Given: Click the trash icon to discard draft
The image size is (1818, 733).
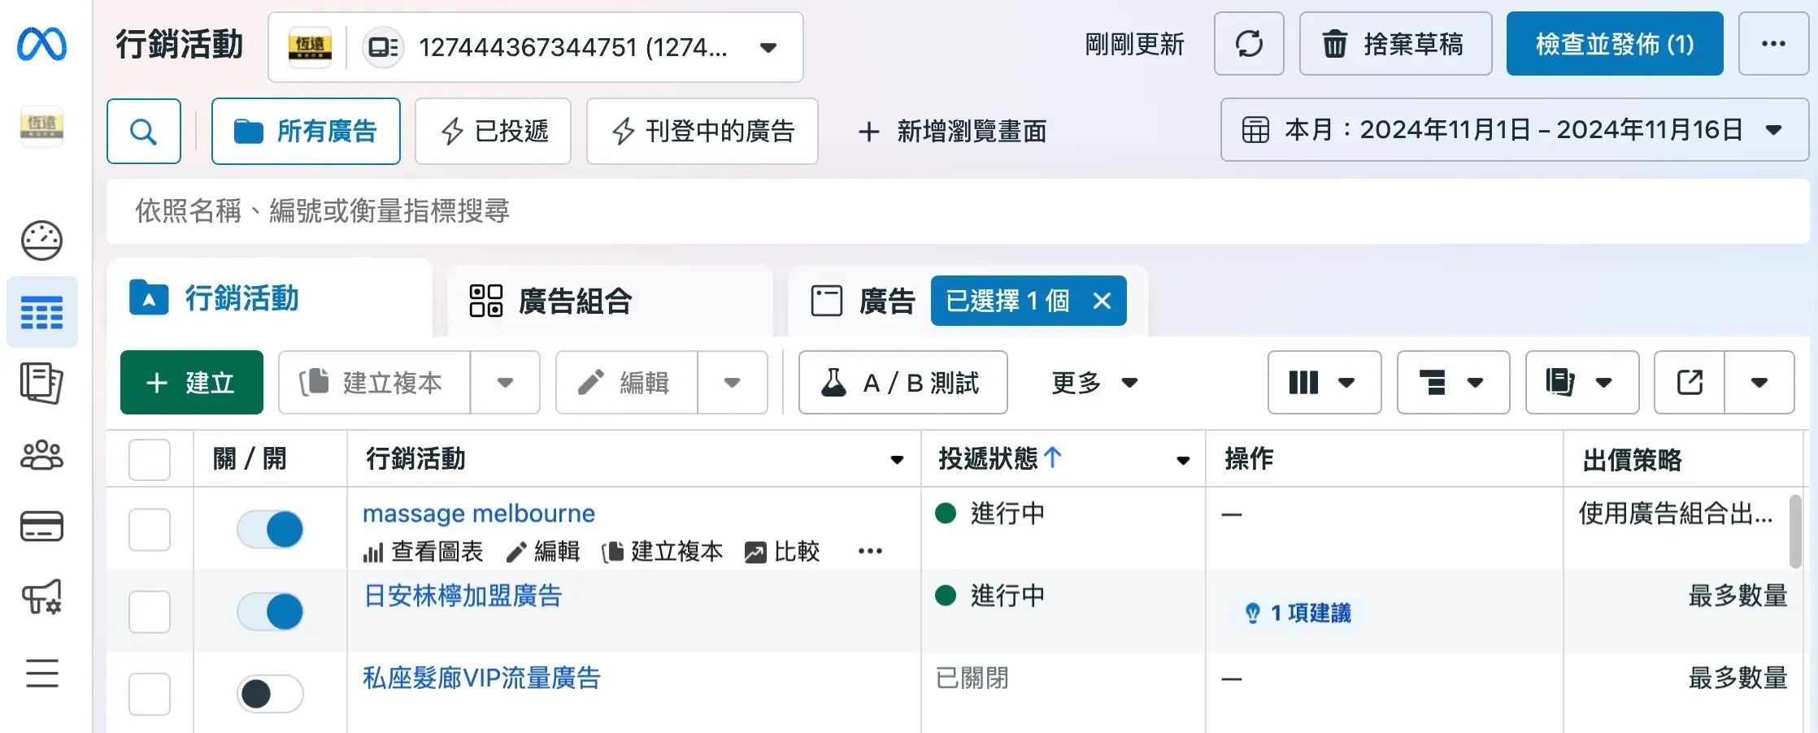Looking at the screenshot, I should tap(1333, 45).
